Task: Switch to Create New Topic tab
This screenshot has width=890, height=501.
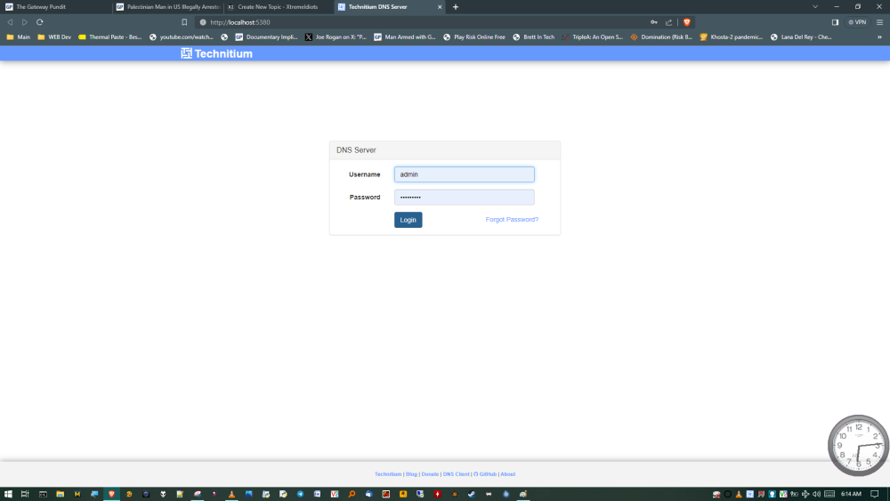Action: click(x=271, y=6)
